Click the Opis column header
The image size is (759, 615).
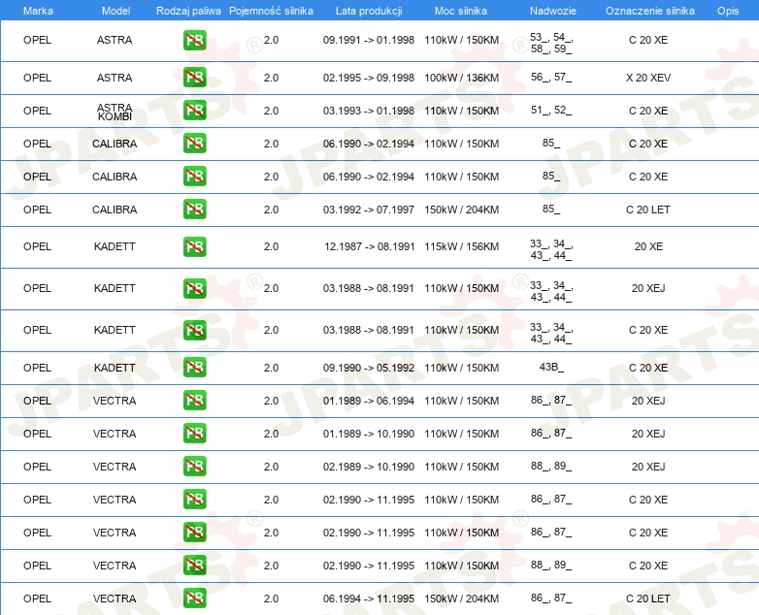[x=728, y=11]
